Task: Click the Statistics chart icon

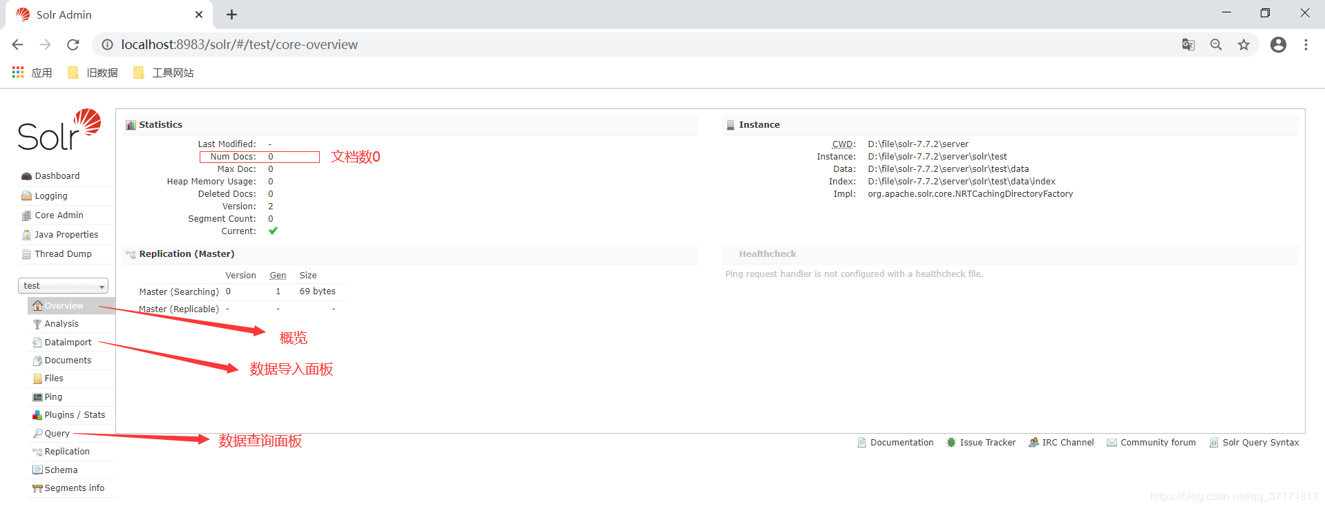Action: (x=131, y=125)
